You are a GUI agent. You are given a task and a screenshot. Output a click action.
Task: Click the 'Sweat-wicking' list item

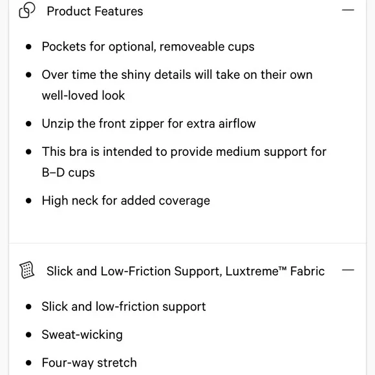[x=82, y=334]
